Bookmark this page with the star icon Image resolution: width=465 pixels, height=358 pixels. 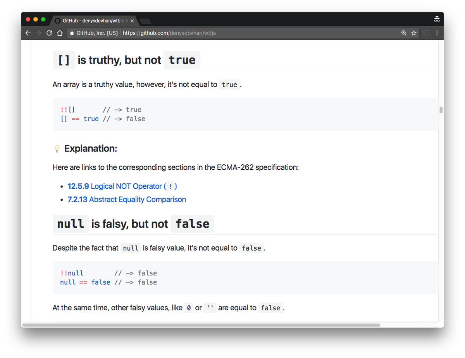[414, 33]
